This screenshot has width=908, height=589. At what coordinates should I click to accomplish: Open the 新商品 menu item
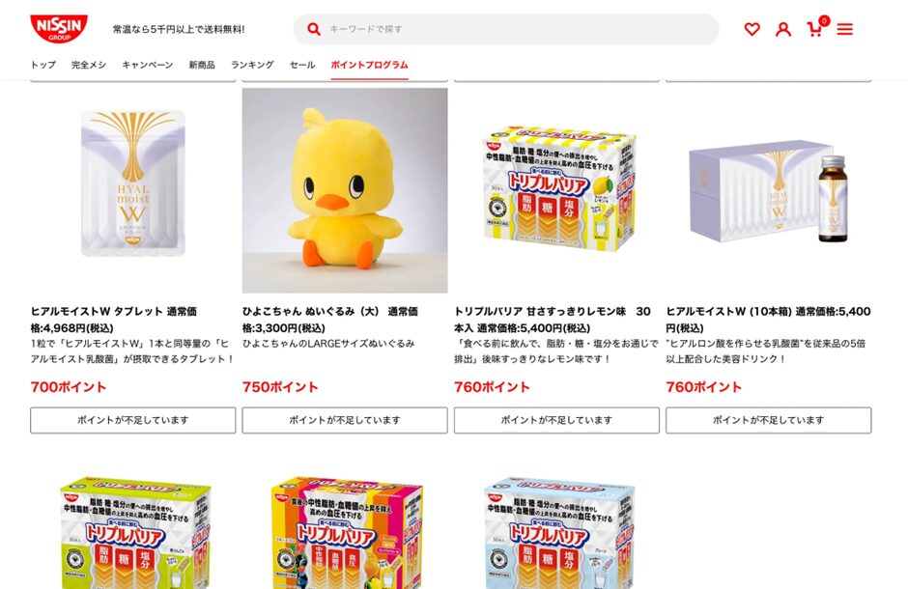pyautogui.click(x=202, y=65)
